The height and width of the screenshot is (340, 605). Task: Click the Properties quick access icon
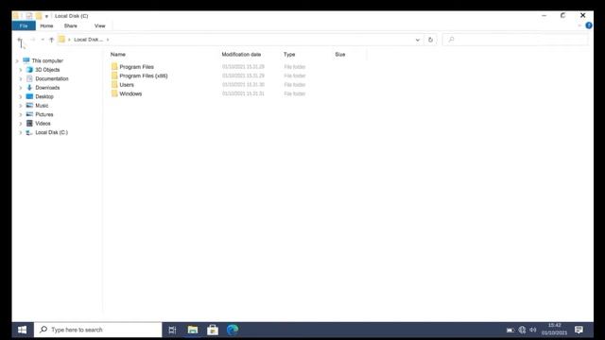click(29, 16)
